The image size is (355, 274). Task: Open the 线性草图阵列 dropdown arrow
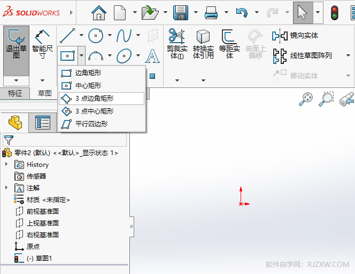[x=349, y=55]
